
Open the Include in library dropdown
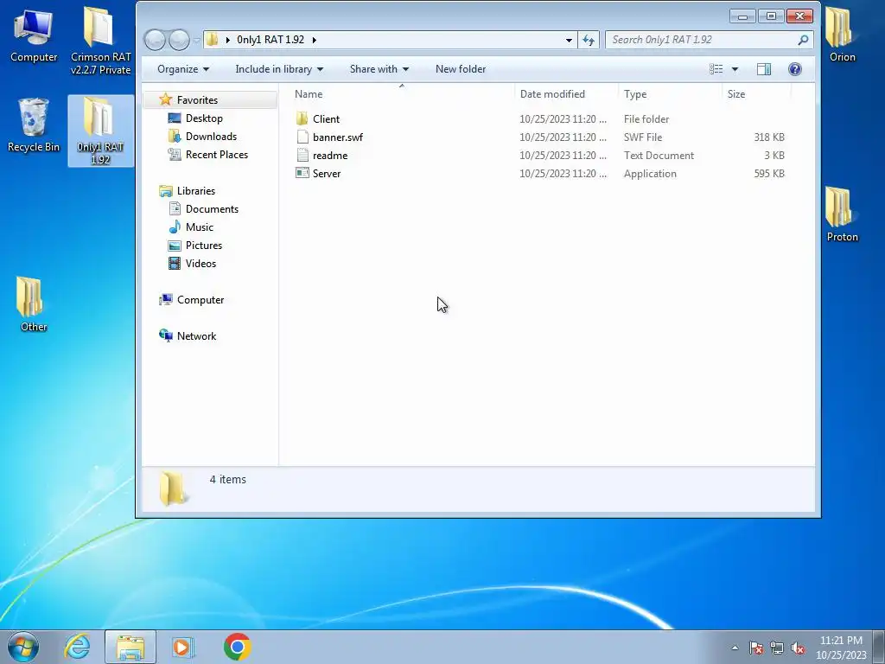point(279,69)
